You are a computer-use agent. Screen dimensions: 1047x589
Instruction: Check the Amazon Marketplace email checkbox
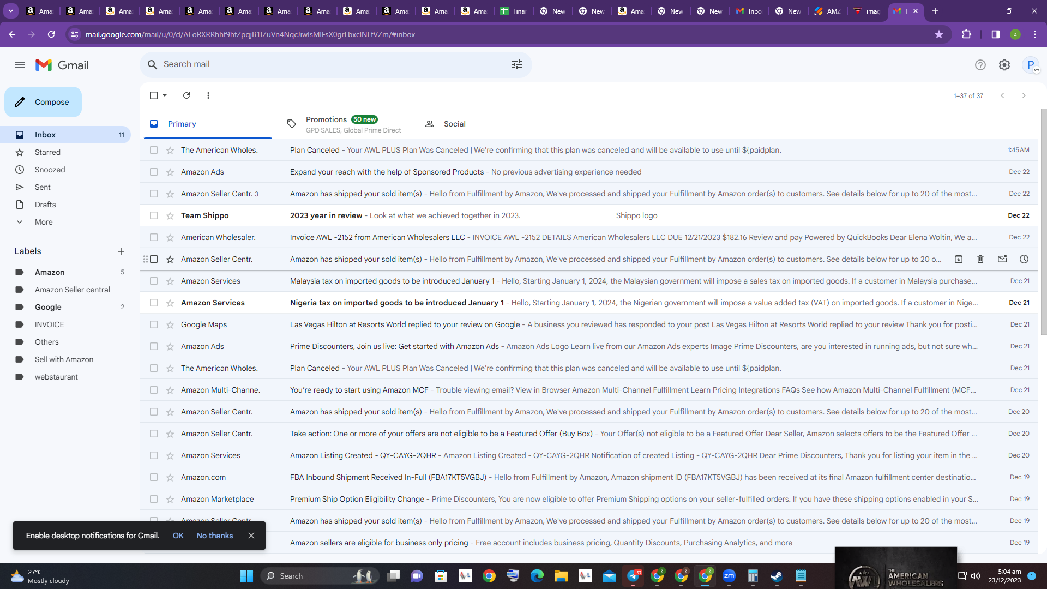154,499
